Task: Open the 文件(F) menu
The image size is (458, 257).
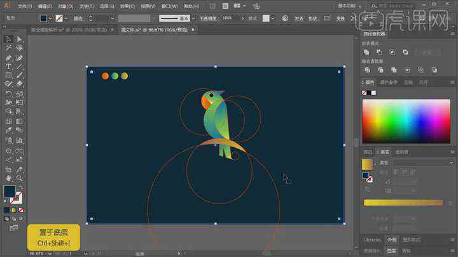Action: point(25,6)
